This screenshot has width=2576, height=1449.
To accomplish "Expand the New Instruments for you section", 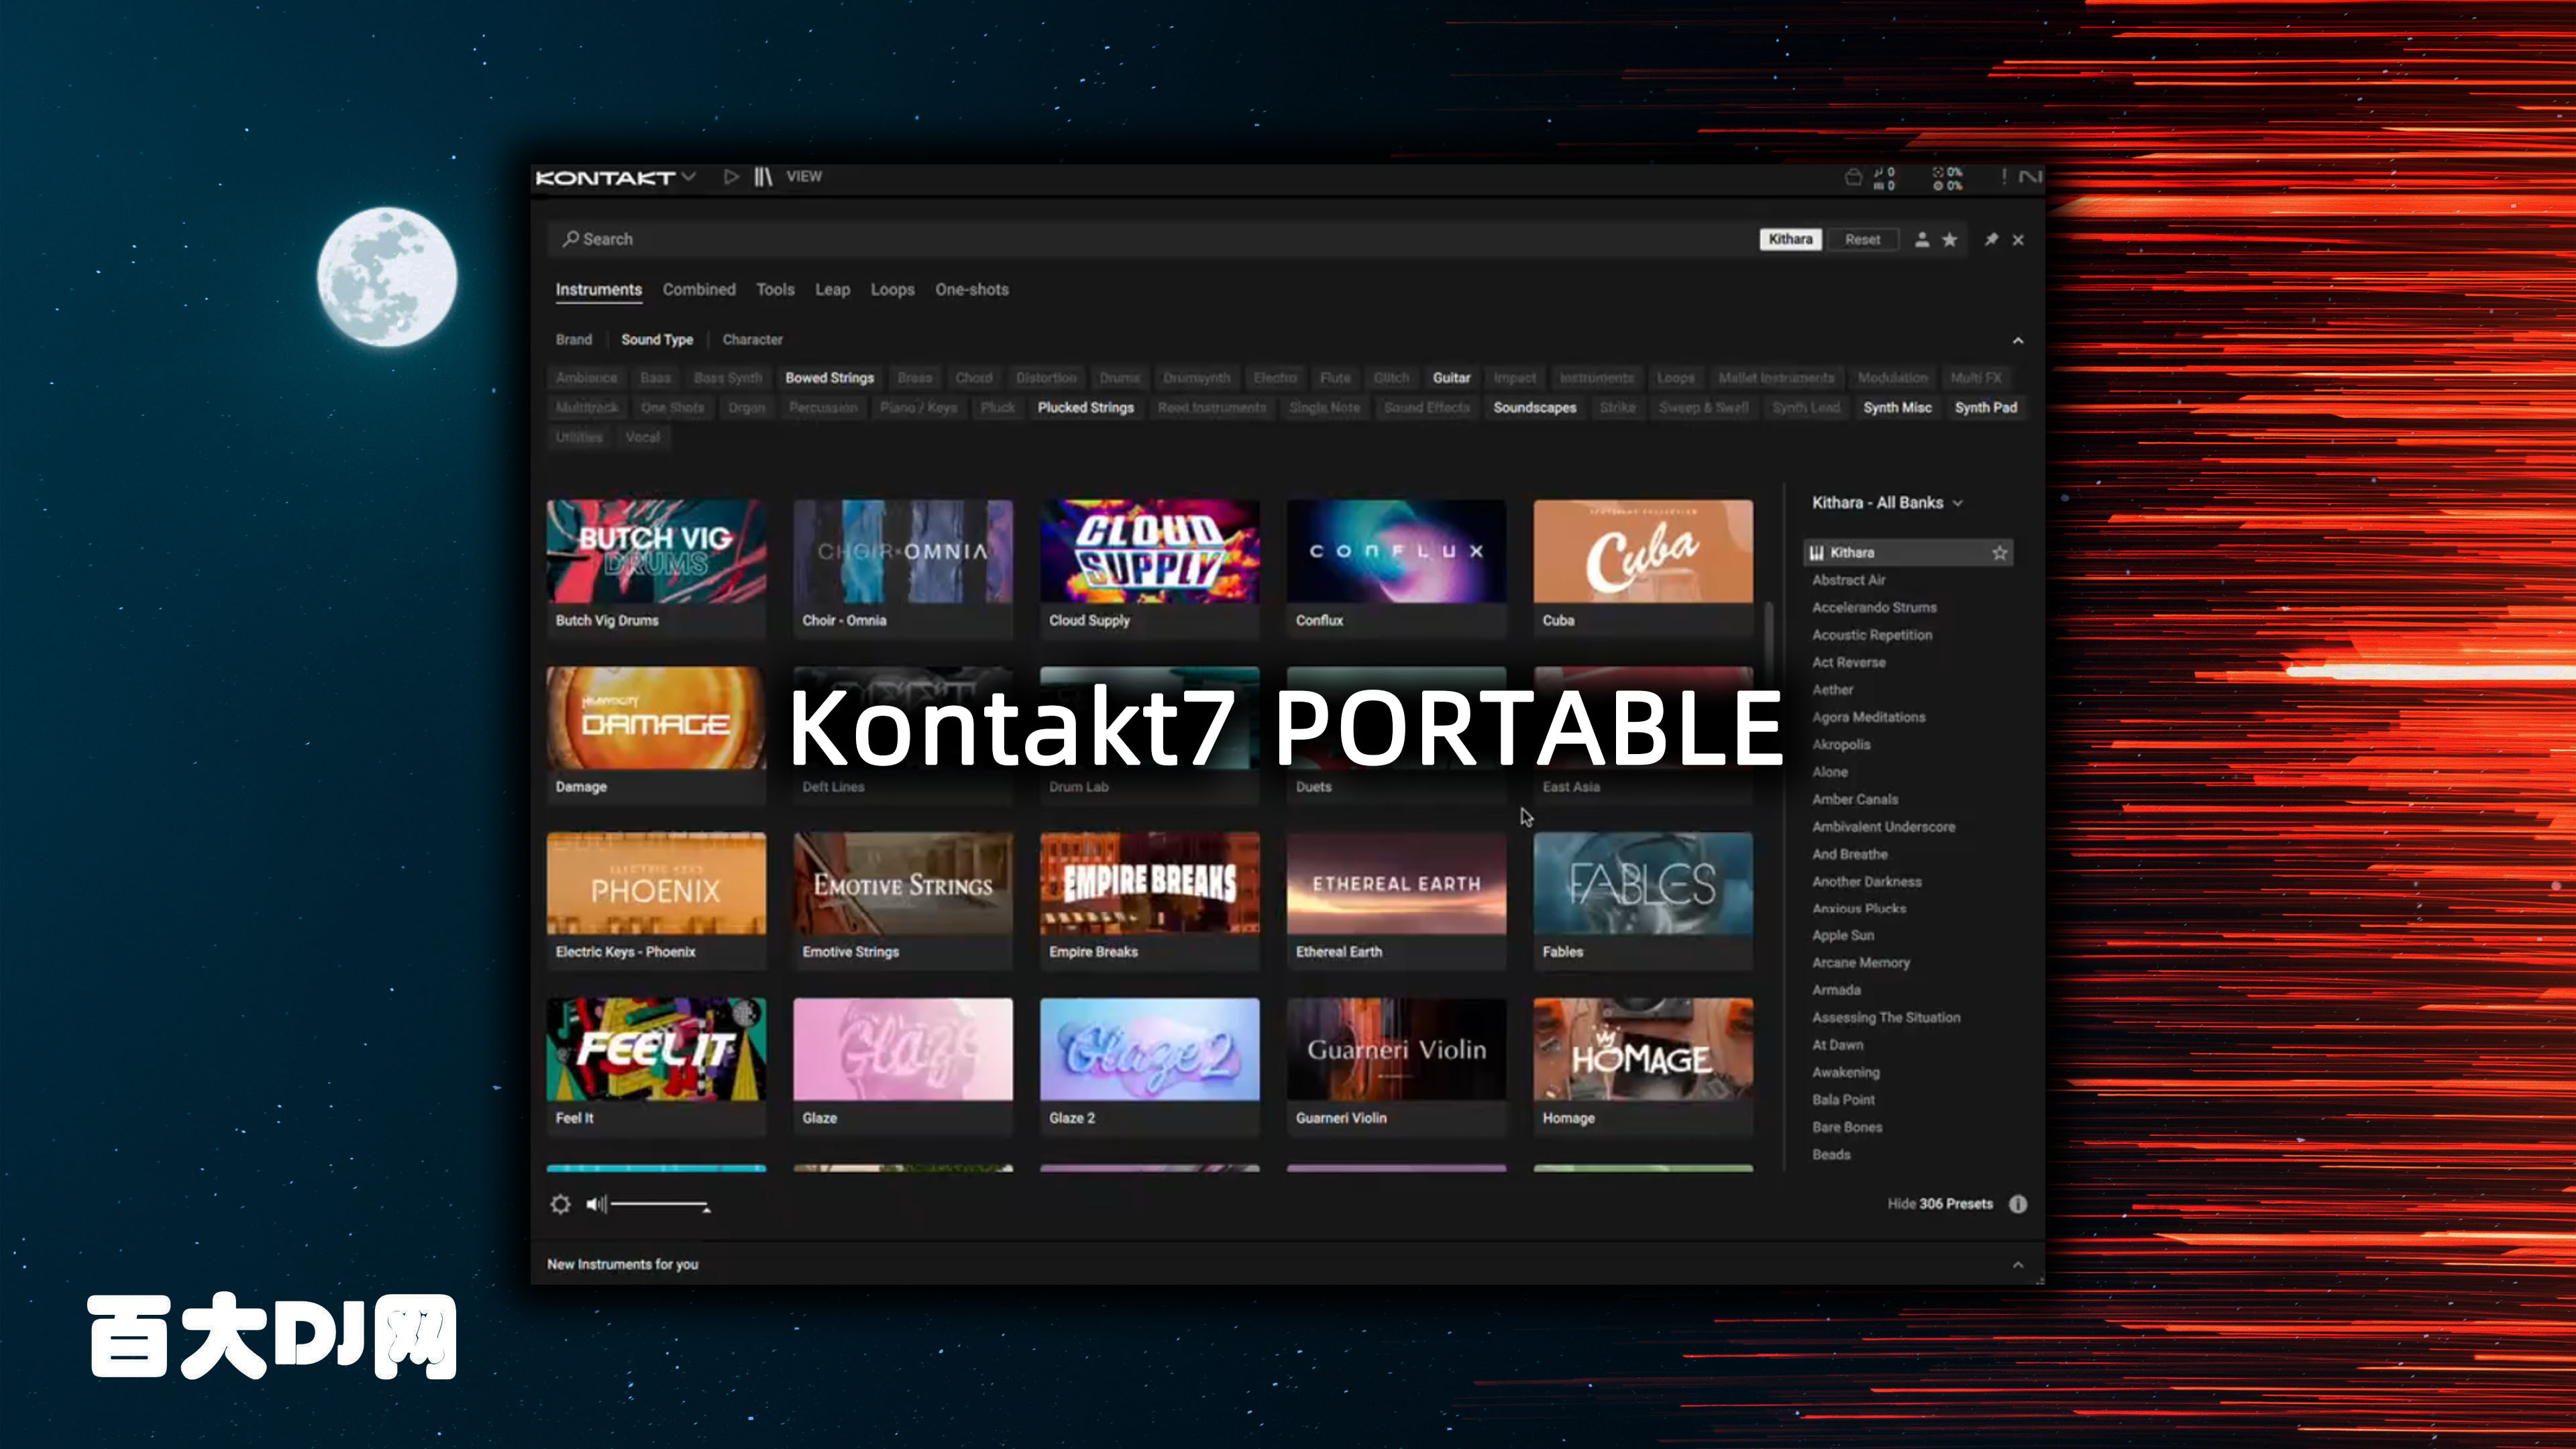I will pos(2018,1265).
